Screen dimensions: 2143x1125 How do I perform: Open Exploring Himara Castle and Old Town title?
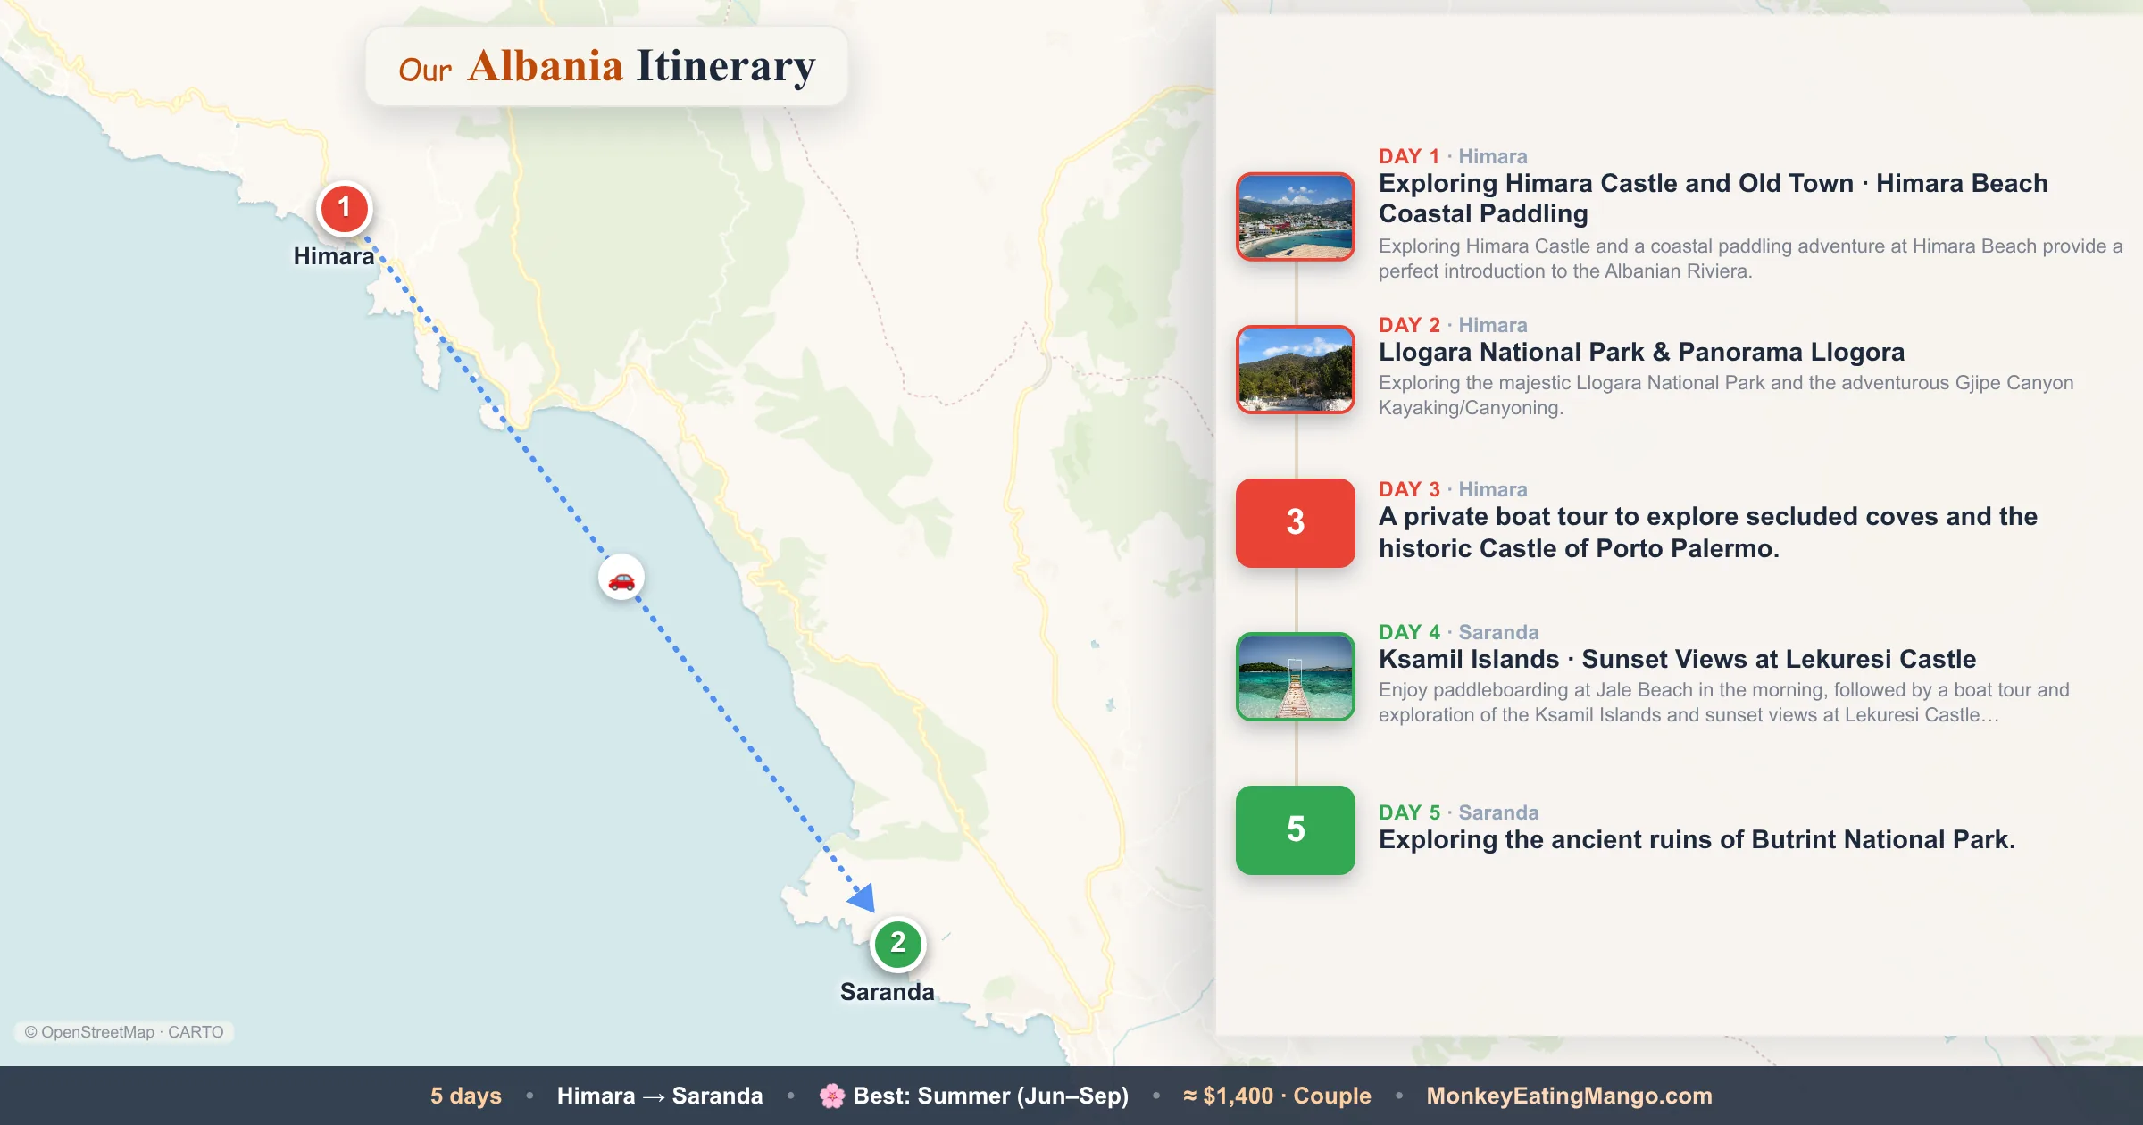(x=1714, y=198)
